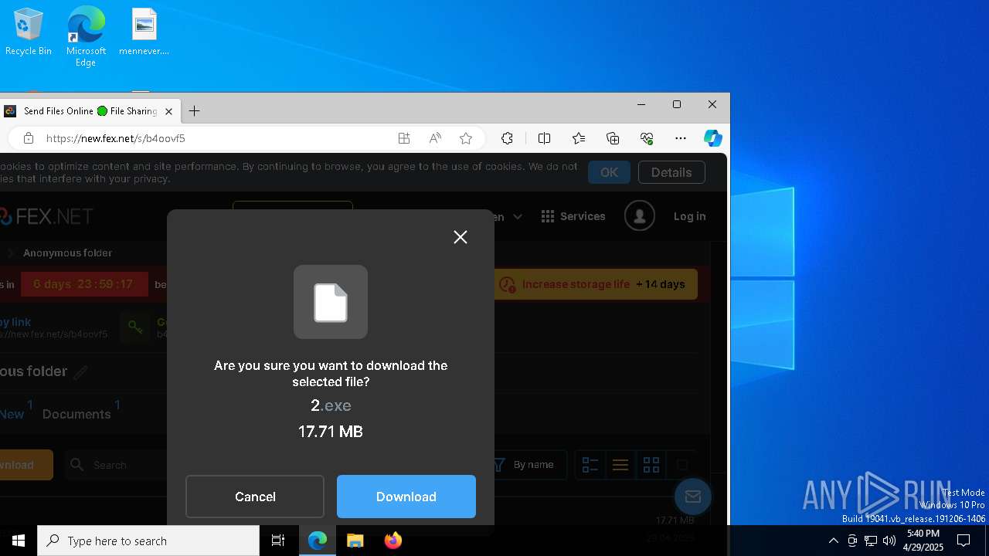The image size is (989, 556).
Task: Open the user profile avatar icon
Action: tap(640, 216)
